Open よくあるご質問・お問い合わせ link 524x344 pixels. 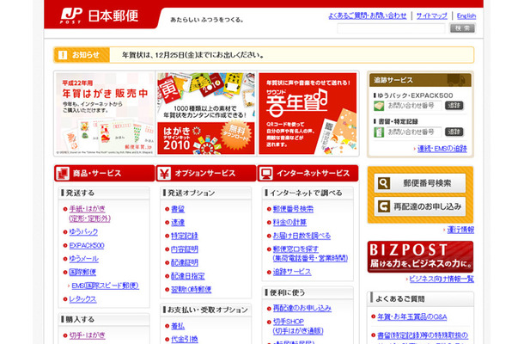click(368, 15)
